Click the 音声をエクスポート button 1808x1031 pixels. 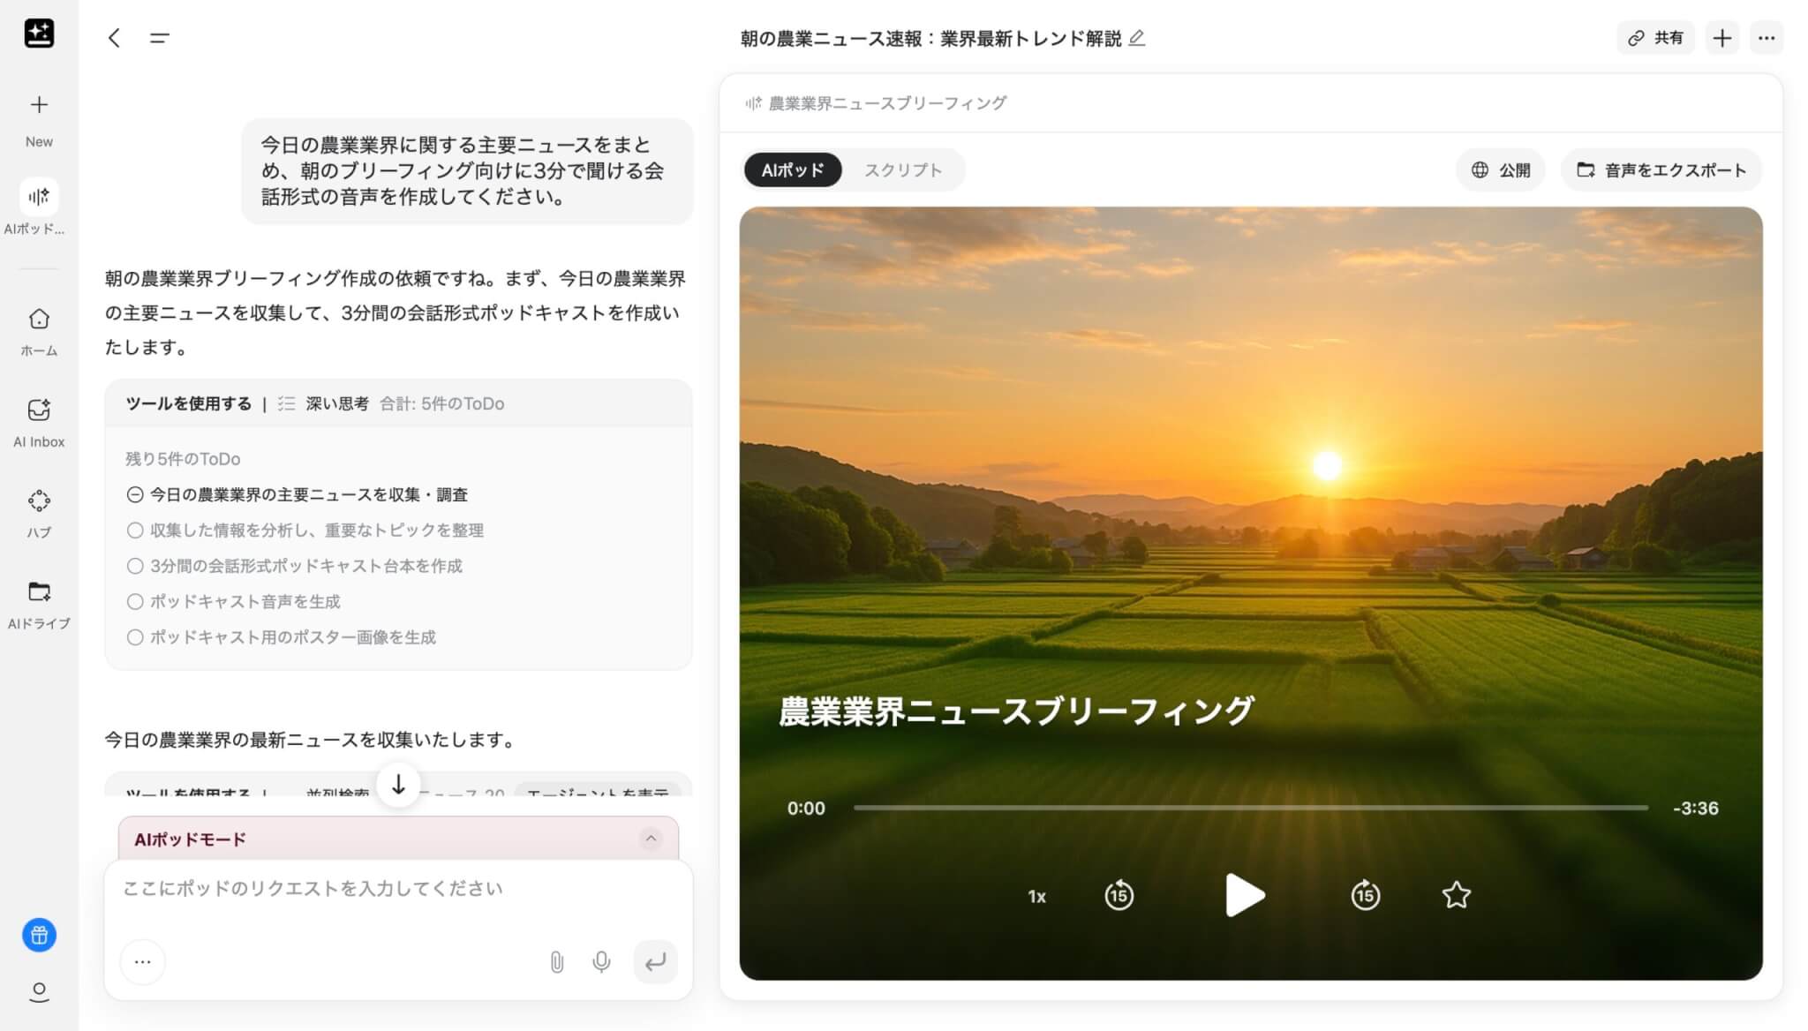pos(1661,170)
